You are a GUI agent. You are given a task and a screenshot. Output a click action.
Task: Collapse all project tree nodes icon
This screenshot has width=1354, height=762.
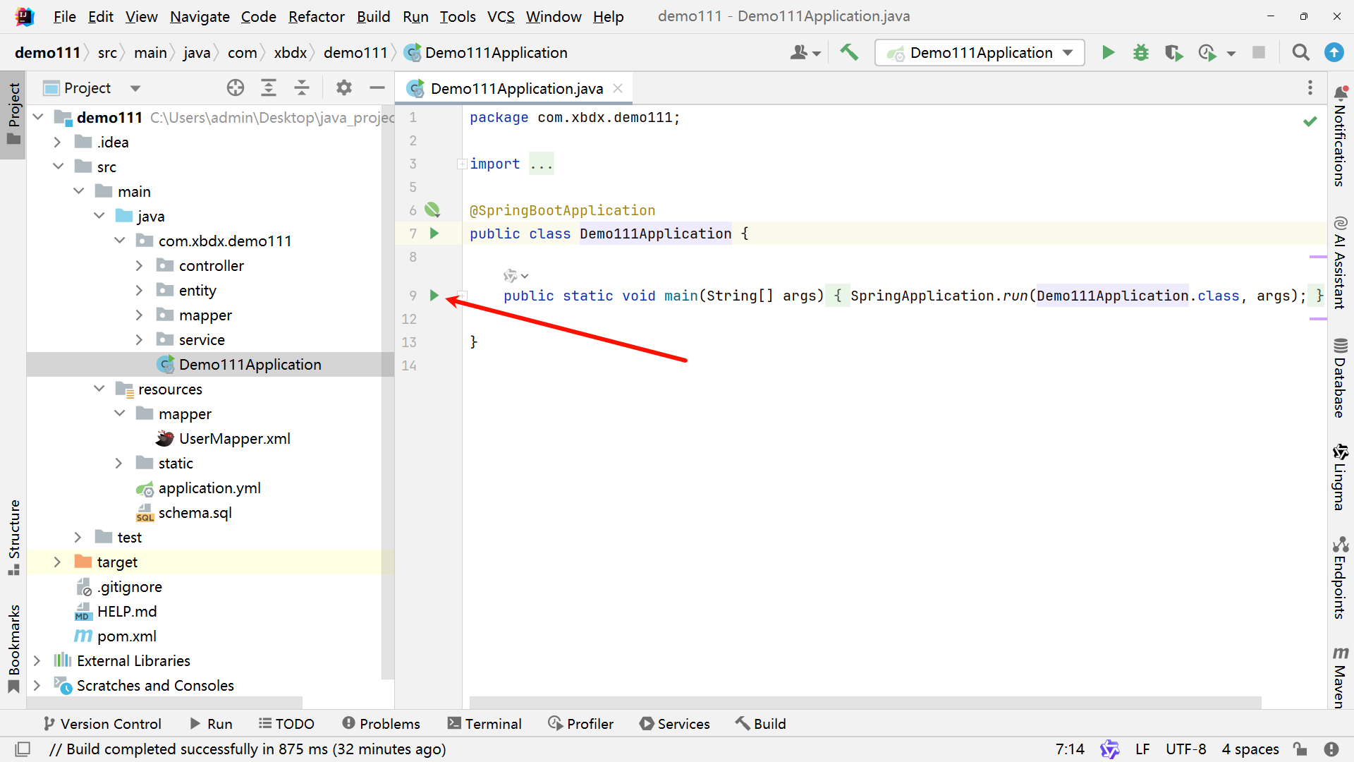coord(302,88)
